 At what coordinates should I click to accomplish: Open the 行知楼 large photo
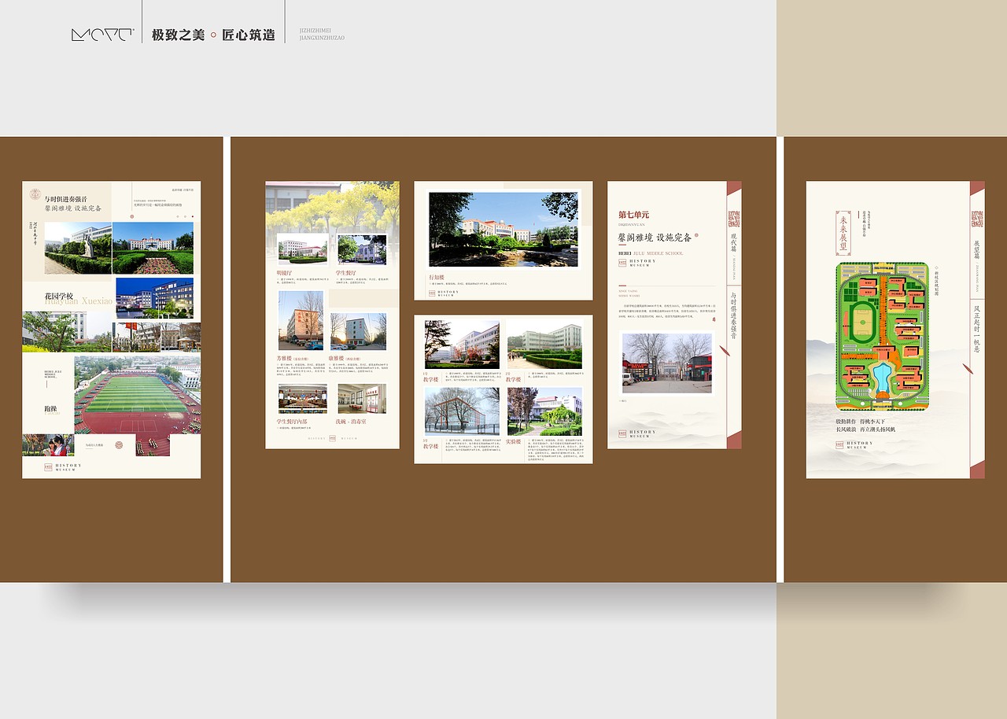503,230
